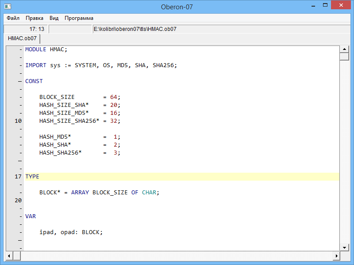Image resolution: width=354 pixels, height=265 pixels.
Task: Click the vertical scrollbar up arrow
Action: coord(344,49)
